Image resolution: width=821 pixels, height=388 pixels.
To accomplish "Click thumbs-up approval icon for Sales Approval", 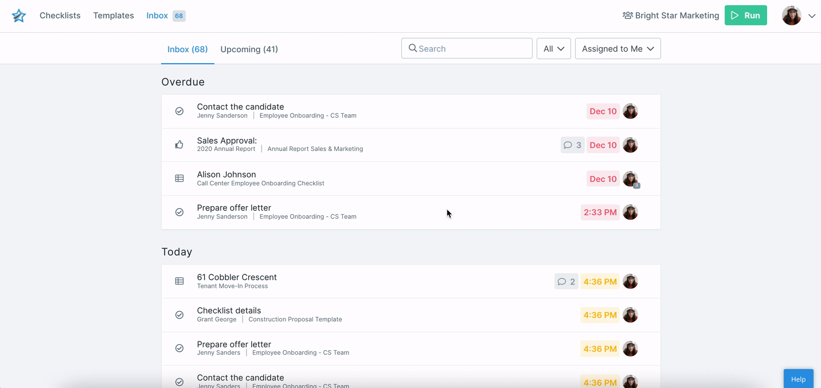I will click(179, 145).
